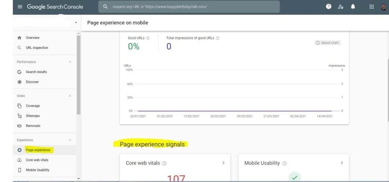The width and height of the screenshot is (389, 182).
Task: Click the Core web vitals card title
Action: [x=143, y=163]
